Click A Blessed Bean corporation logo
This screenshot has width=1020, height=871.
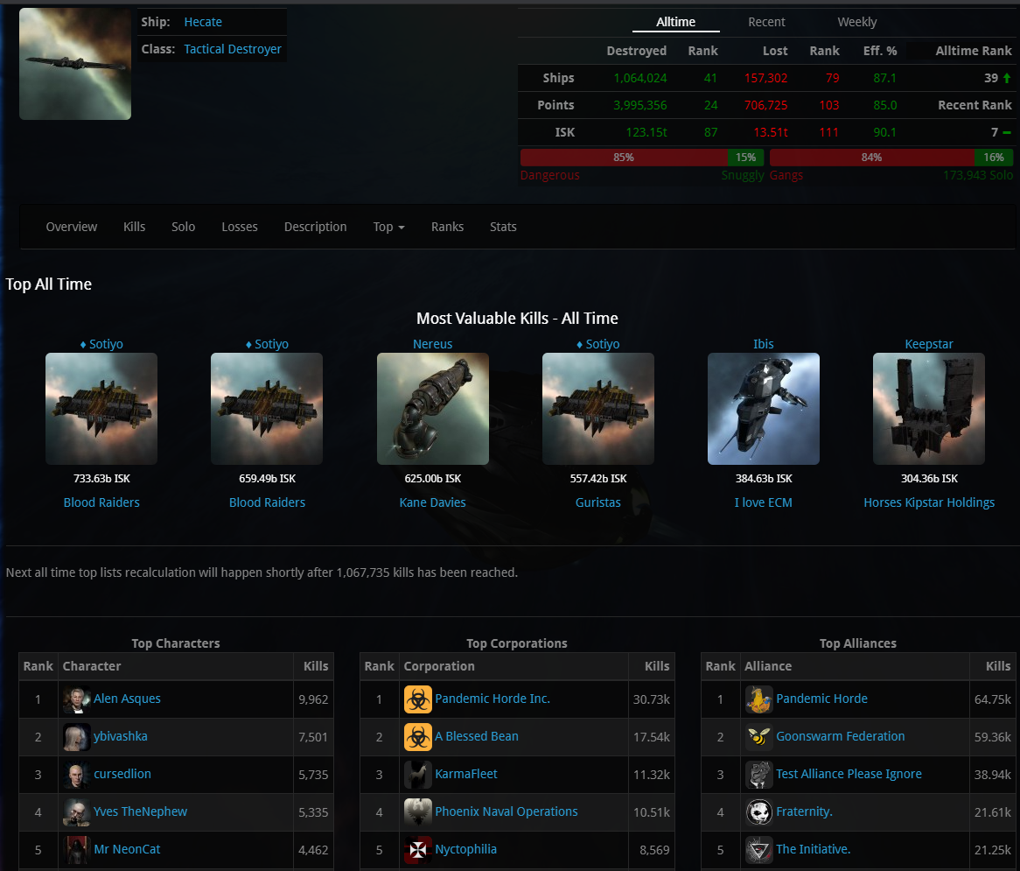[x=418, y=738]
